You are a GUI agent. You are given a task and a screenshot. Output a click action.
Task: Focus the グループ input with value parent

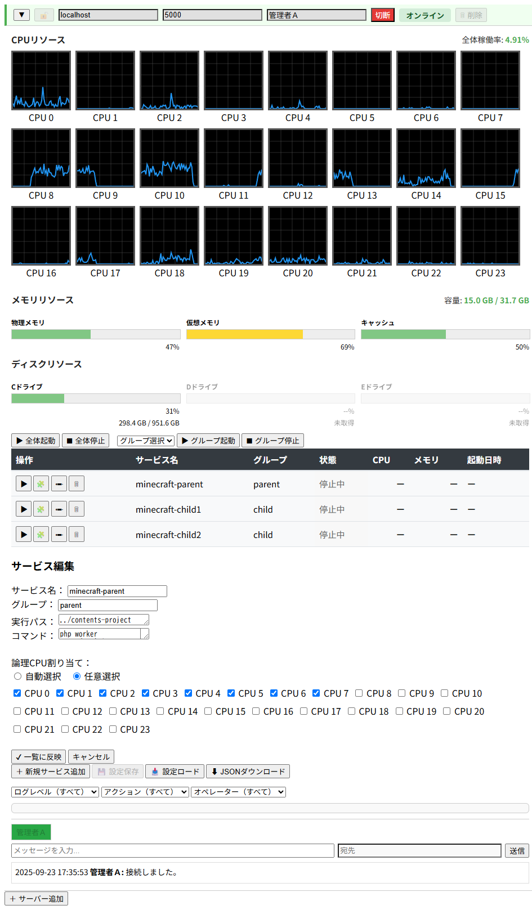(x=108, y=605)
